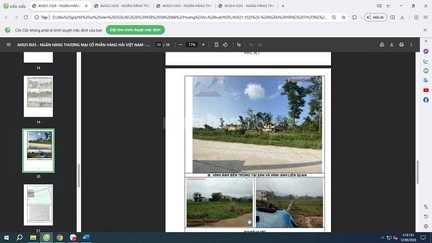Download the PDF file
Viewport: 432px width, 243px height.
392,44
